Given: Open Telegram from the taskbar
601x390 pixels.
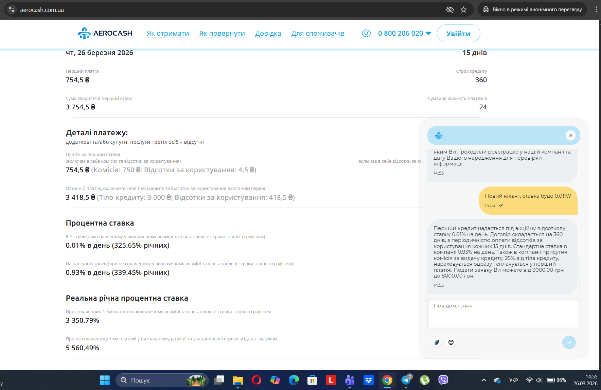Looking at the screenshot, I should 406,380.
